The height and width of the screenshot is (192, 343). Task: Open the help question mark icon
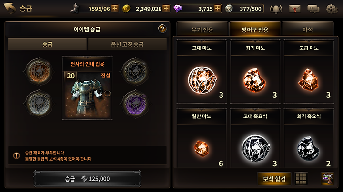(162, 29)
